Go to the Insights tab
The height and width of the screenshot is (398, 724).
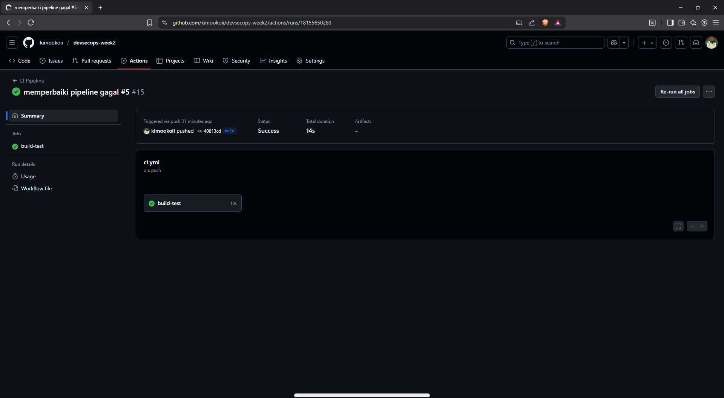coord(273,61)
